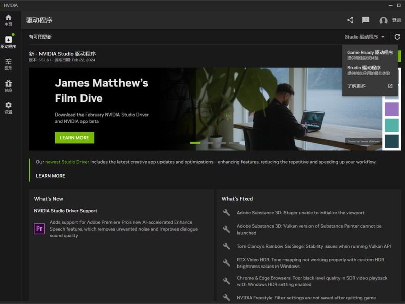Choose Game Ready 驱动程序 option
This screenshot has width=405, height=304.
click(x=370, y=55)
